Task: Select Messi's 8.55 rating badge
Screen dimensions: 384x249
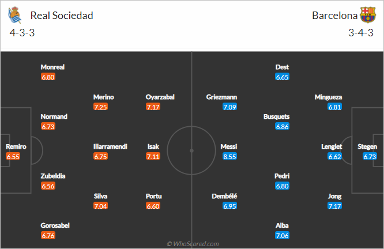Action: point(229,156)
